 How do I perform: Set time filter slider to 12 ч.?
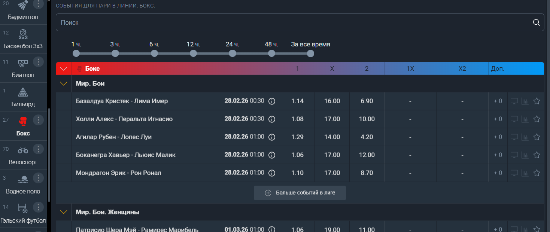(193, 54)
